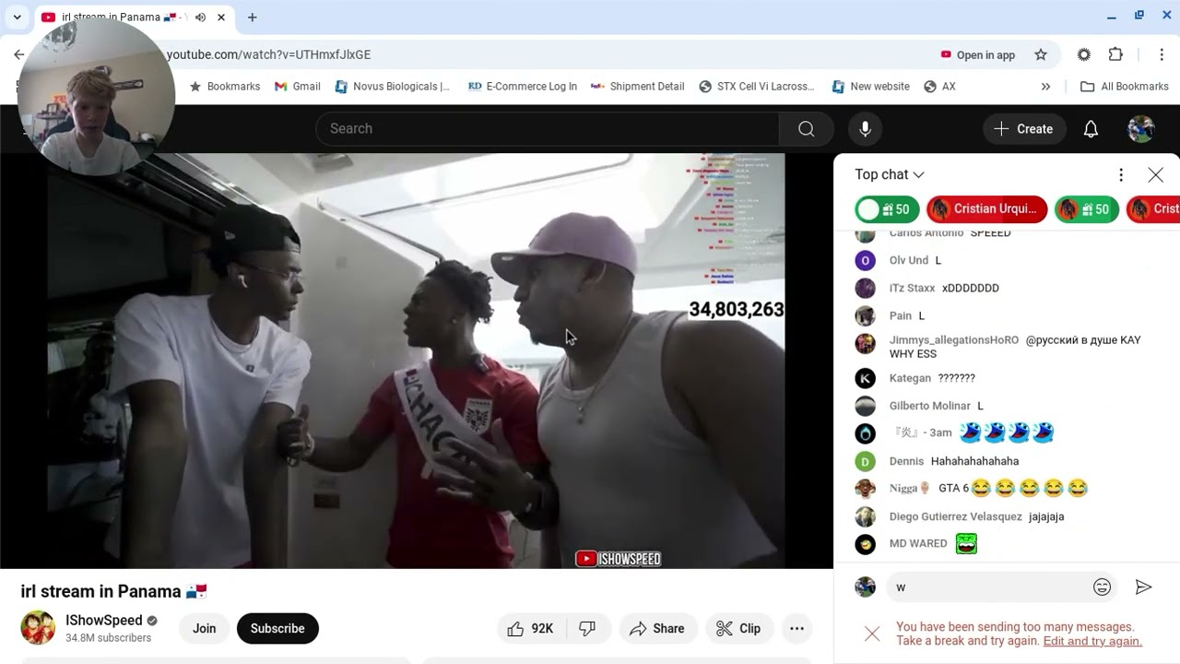Click chat user Olv Und

coord(909,260)
